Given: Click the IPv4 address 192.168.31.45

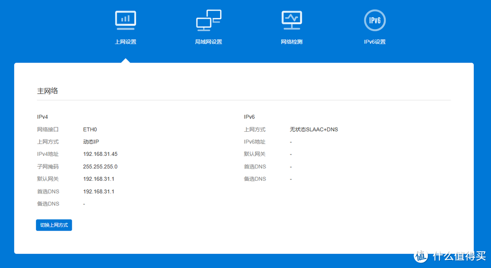Looking at the screenshot, I should click(x=100, y=154).
